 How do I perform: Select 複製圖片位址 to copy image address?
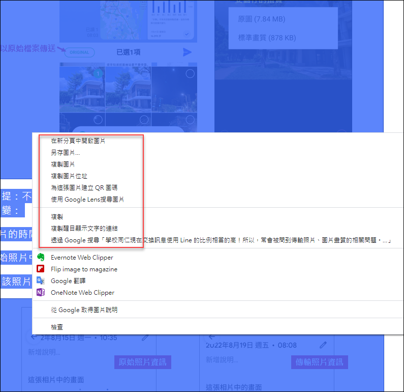(x=69, y=176)
